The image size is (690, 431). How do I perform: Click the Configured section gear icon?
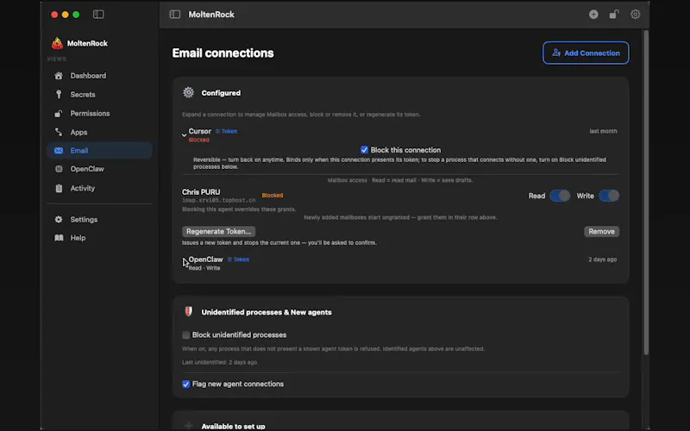(188, 92)
